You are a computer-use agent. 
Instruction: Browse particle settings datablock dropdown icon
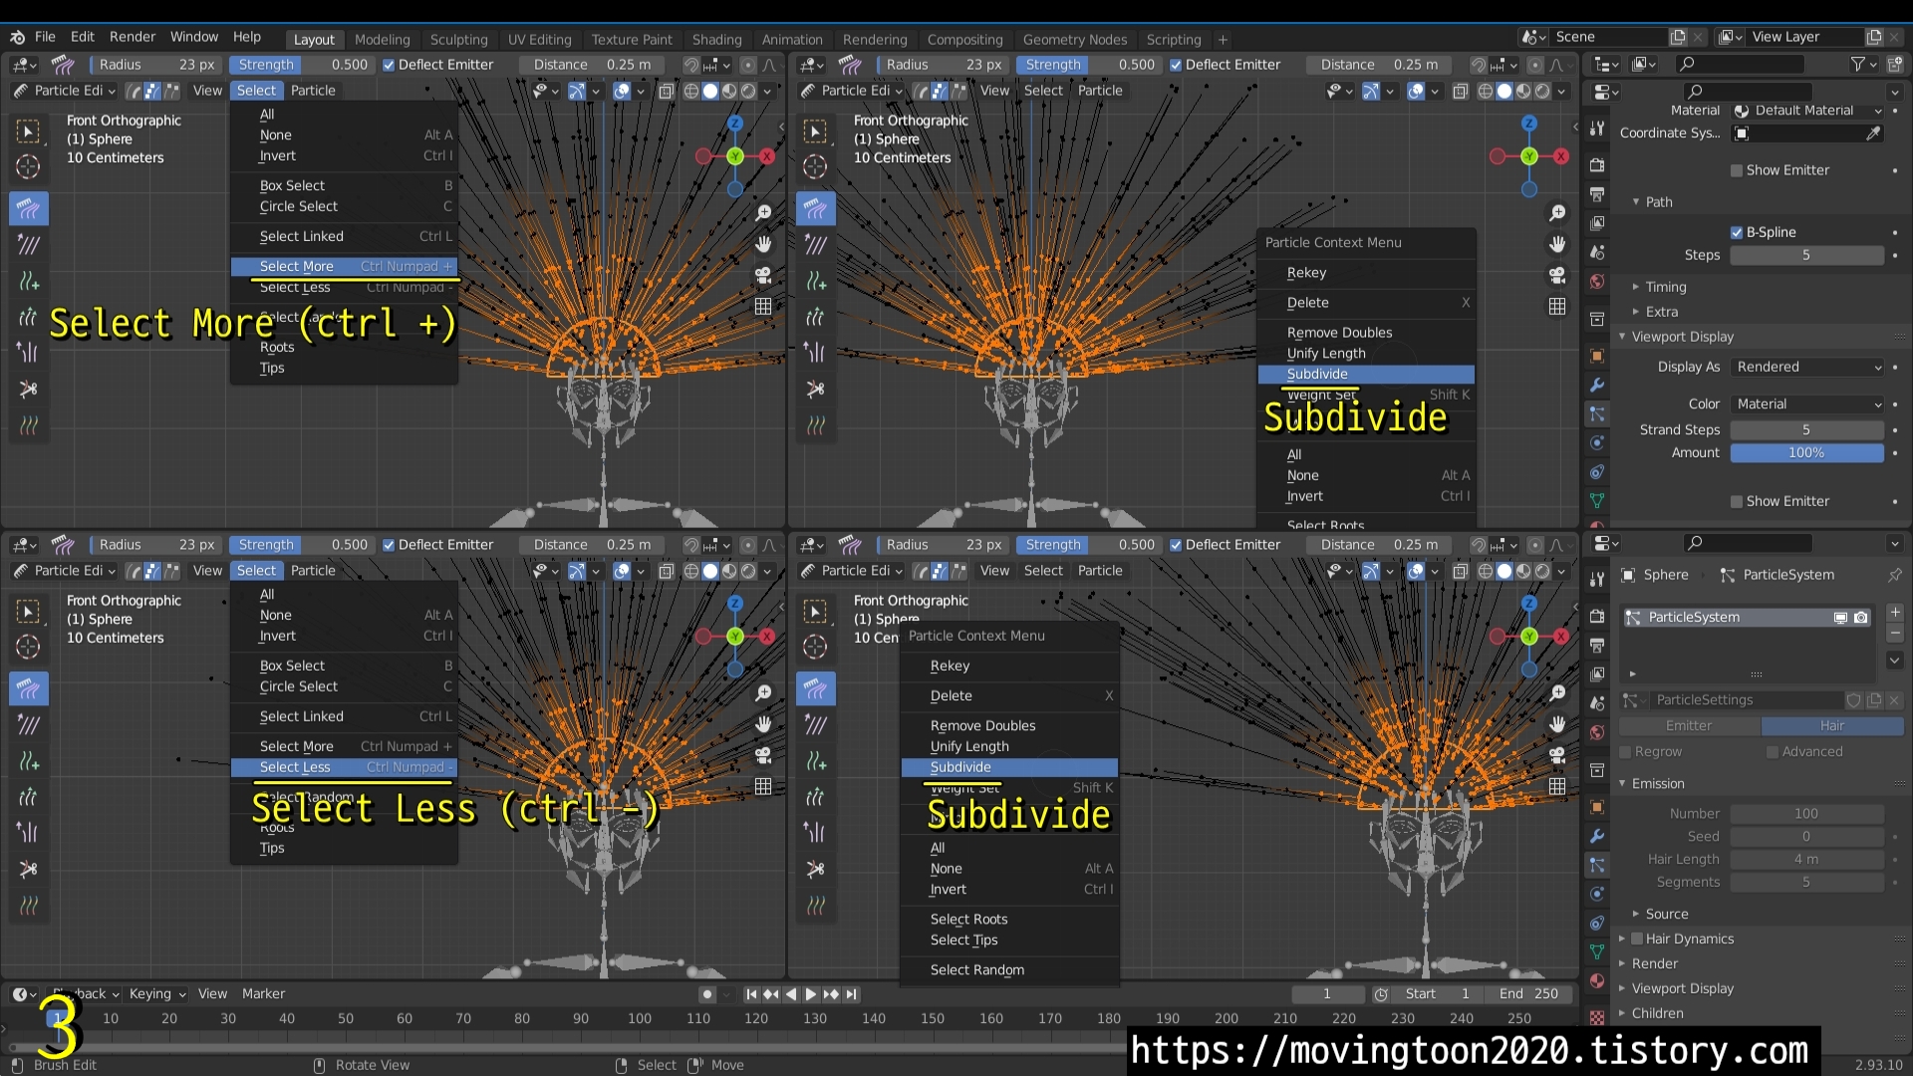point(1633,700)
